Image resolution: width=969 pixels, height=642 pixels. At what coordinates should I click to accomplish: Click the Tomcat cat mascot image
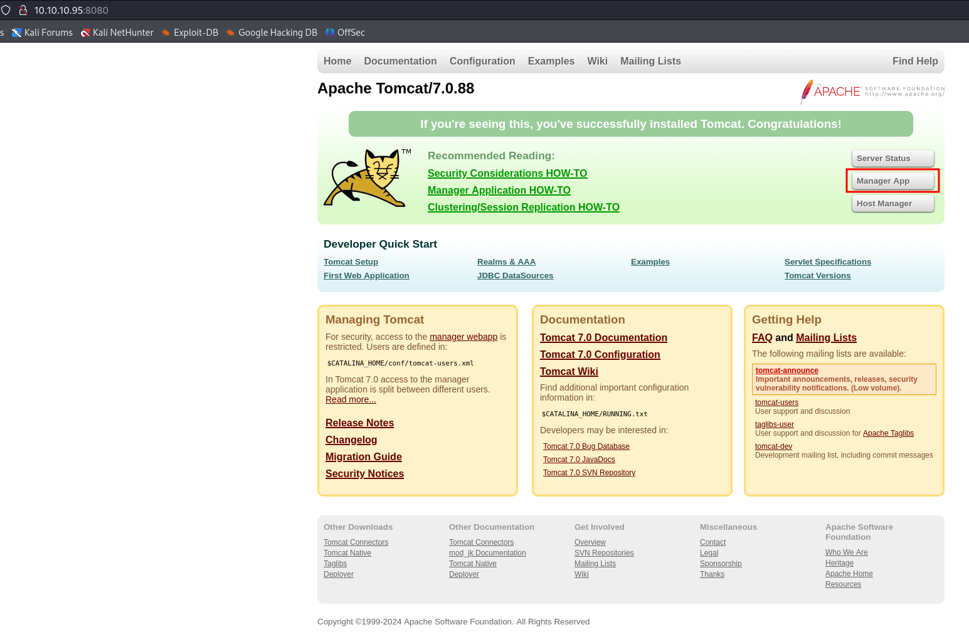[368, 178]
